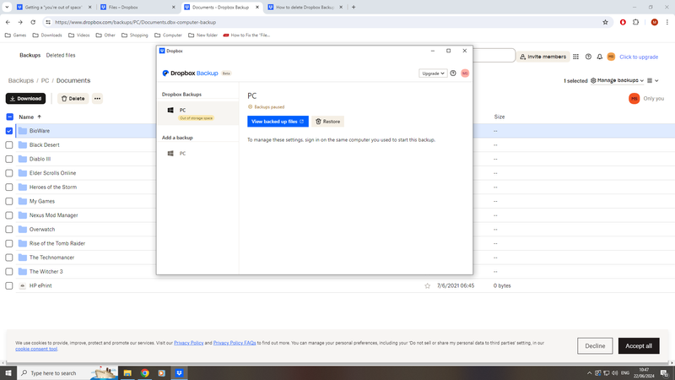Open the Windows Start menu
This screenshot has height=380, width=675.
(8, 373)
